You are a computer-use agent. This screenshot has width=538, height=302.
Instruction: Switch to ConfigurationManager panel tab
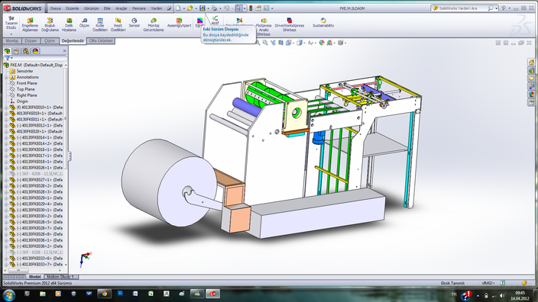[x=26, y=51]
